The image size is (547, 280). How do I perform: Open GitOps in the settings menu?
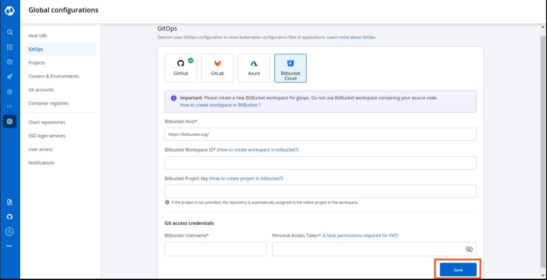(x=60, y=49)
